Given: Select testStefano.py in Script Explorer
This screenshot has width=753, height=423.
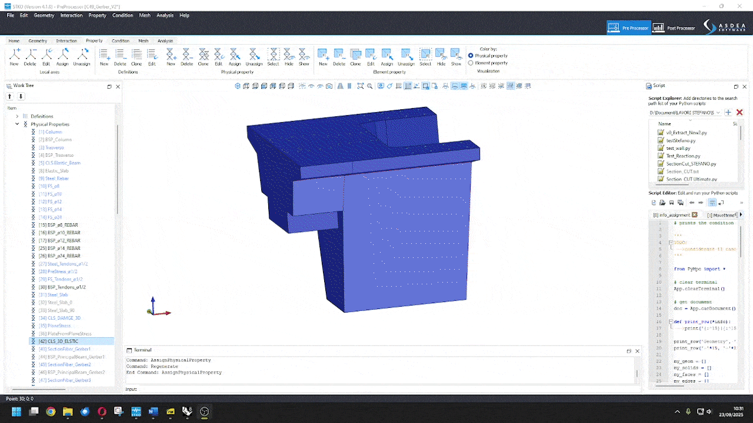Looking at the screenshot, I should [x=681, y=140].
